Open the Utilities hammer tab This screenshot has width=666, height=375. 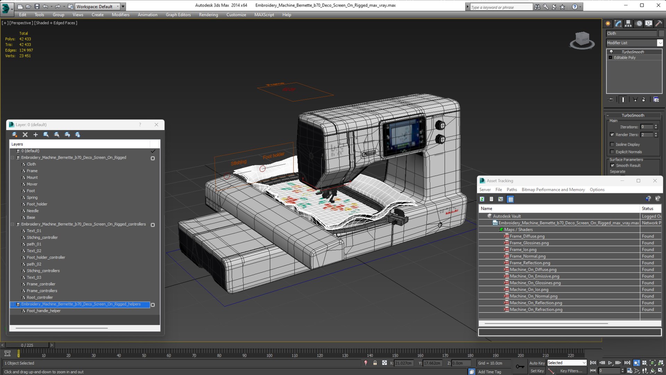coord(658,23)
